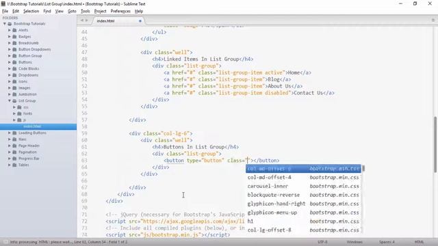438x246 pixels.
Task: Click the Navs folder icon
Action: (x=14, y=139)
